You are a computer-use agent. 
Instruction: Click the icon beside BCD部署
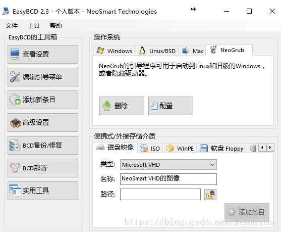click(x=15, y=168)
